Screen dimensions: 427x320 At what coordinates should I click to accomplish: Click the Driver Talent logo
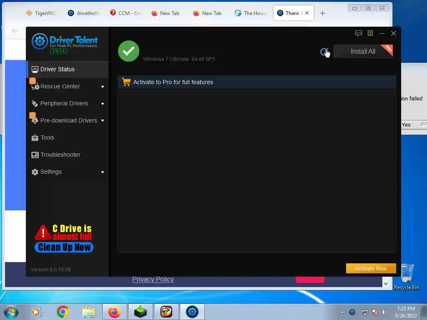pyautogui.click(x=65, y=43)
